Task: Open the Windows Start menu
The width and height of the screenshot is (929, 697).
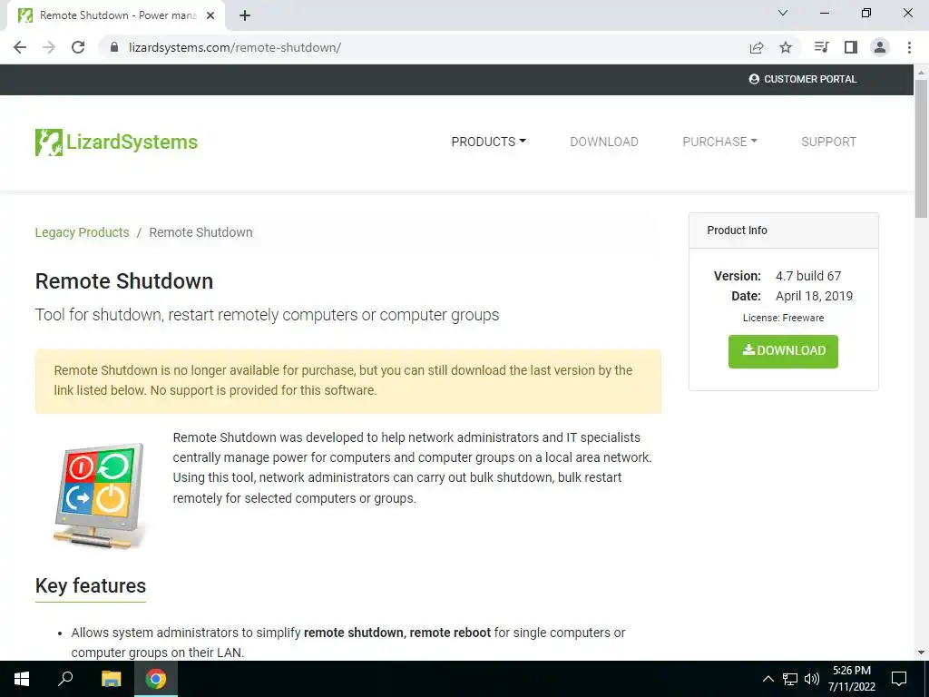Action: pyautogui.click(x=22, y=679)
